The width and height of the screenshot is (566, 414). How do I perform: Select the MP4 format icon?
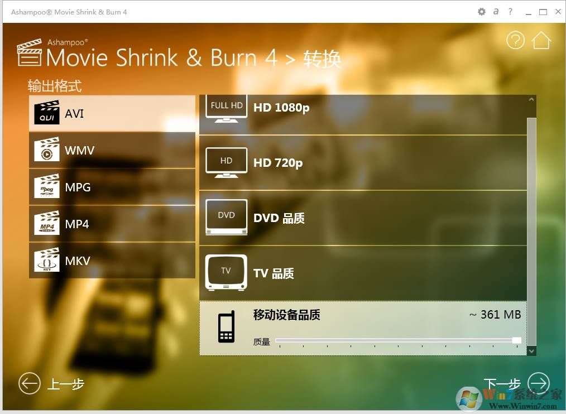click(x=47, y=223)
